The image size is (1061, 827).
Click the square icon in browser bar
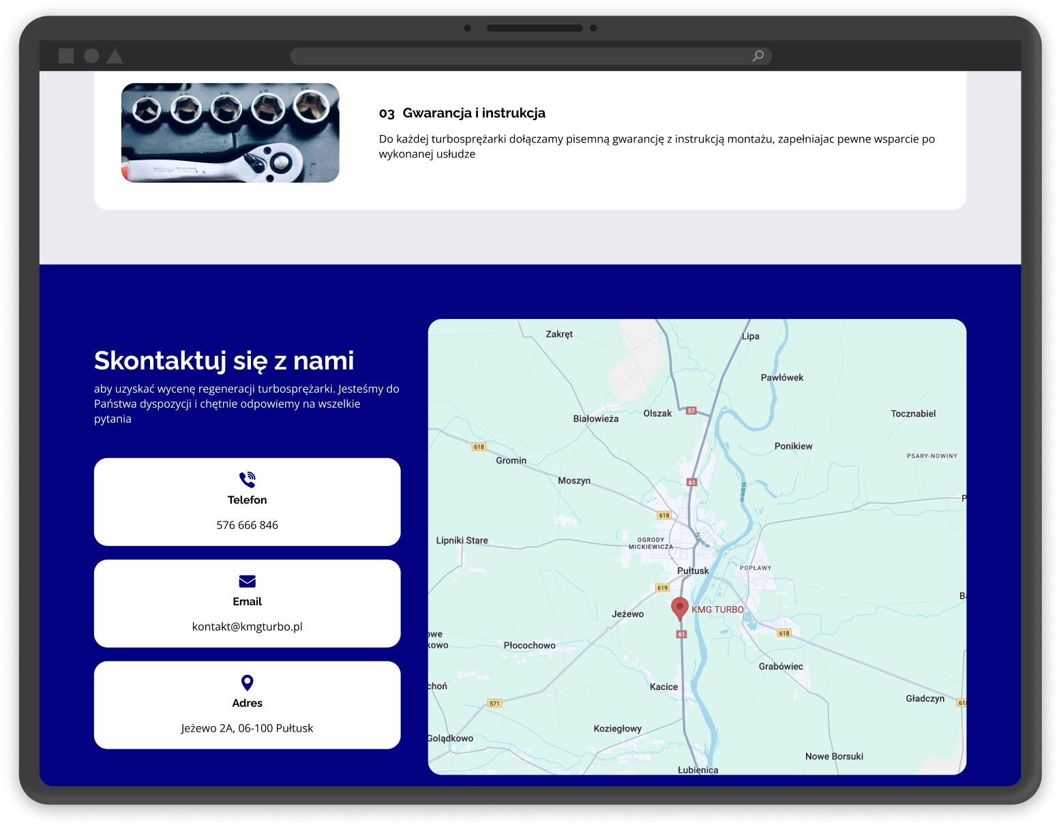pyautogui.click(x=66, y=56)
